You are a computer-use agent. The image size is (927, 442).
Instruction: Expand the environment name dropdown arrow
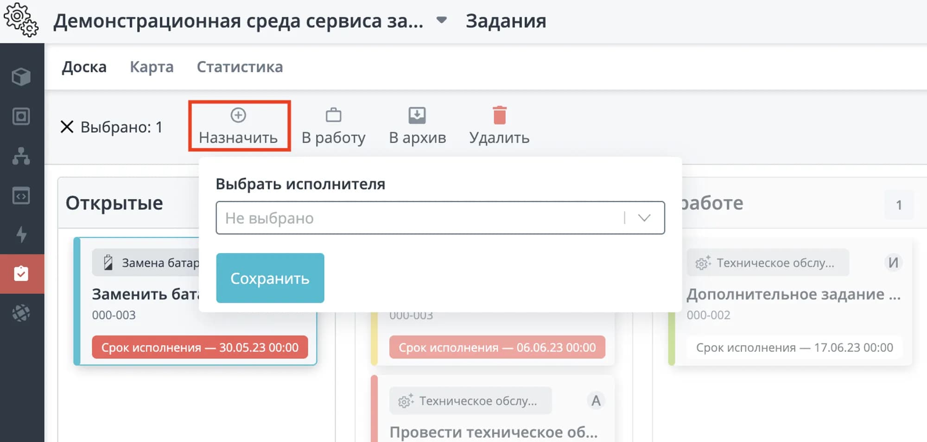442,20
